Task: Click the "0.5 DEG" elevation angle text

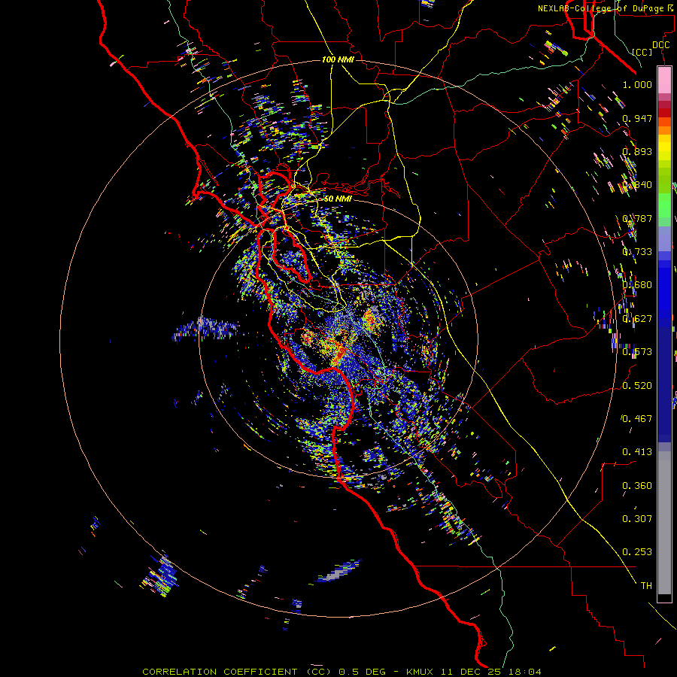Action: tap(363, 672)
